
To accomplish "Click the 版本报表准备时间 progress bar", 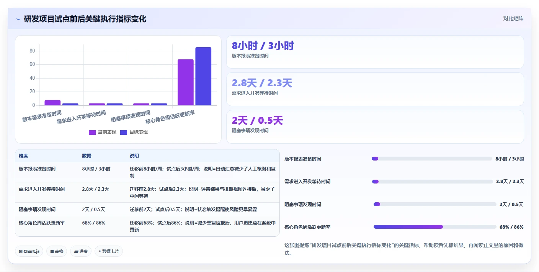I will pyautogui.click(x=432, y=159).
